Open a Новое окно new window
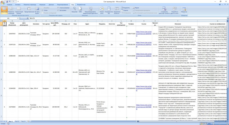Image resolution: width=229 pixels, height=125 pixels. (x=102, y=10)
